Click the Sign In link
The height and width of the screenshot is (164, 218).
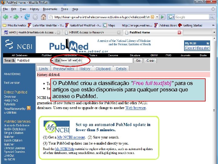coord(190,48)
